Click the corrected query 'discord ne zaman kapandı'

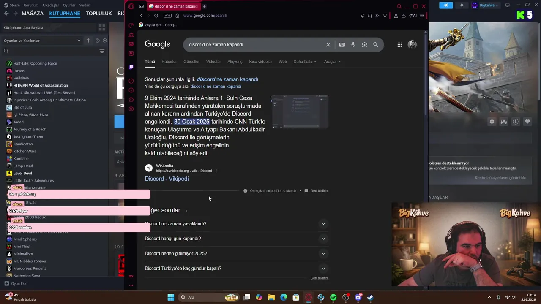click(x=227, y=79)
